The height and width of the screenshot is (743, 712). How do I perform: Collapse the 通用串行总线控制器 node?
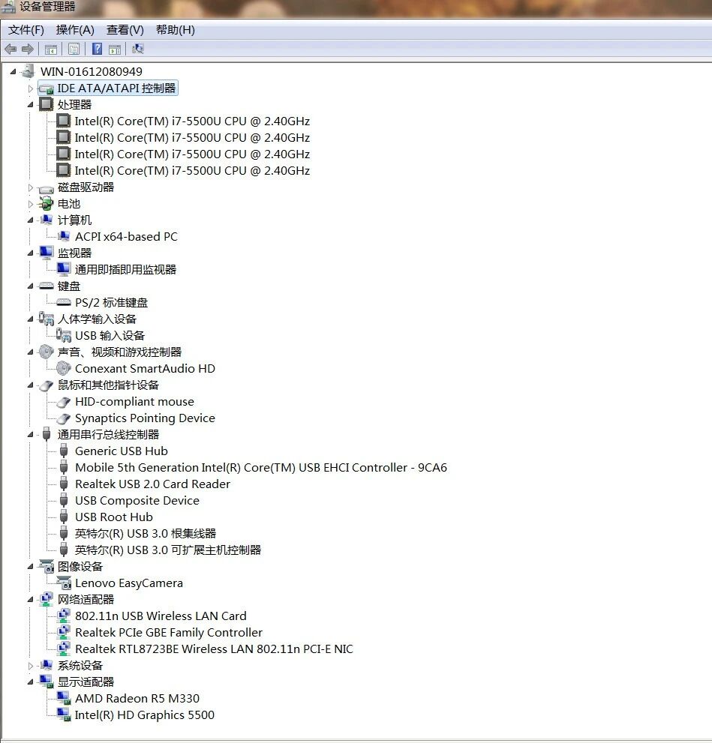click(x=30, y=435)
